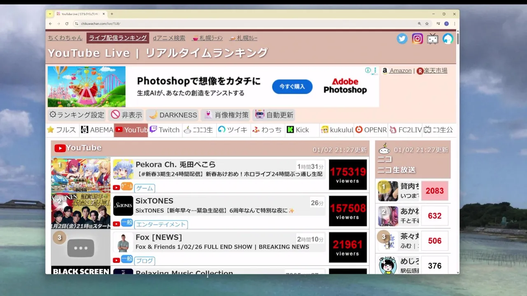The image size is (527, 296).
Task: View site information icon in address bar
Action: (76, 24)
